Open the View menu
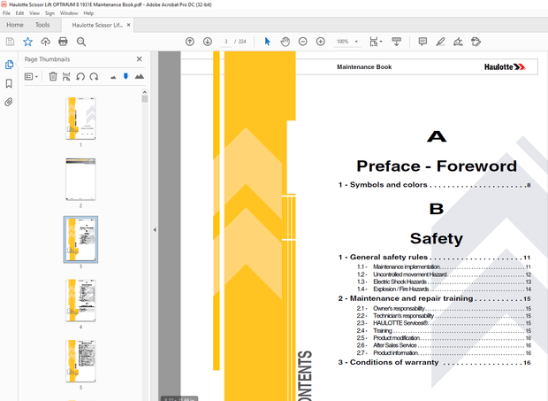This screenshot has width=548, height=401. 34,13
